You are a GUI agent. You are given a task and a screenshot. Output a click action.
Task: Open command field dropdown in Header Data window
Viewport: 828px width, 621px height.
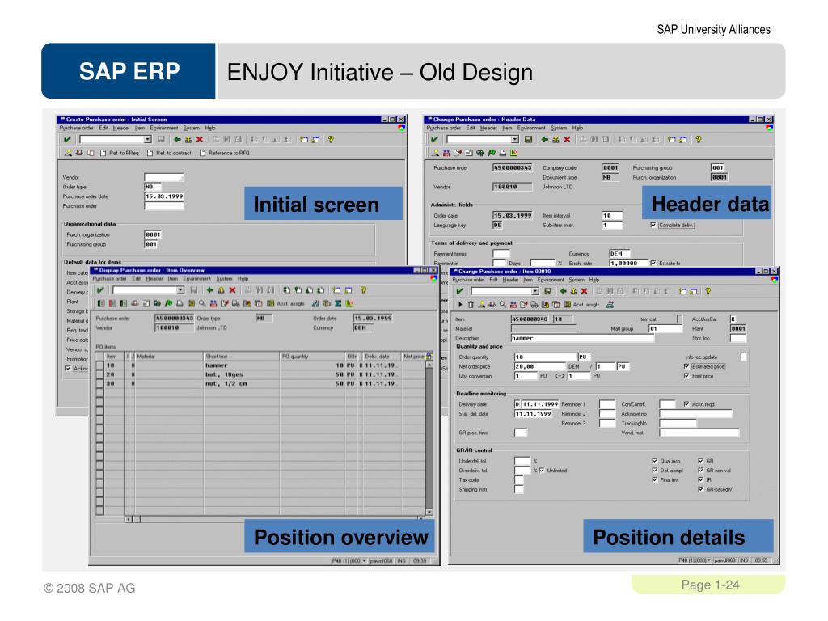[515, 139]
